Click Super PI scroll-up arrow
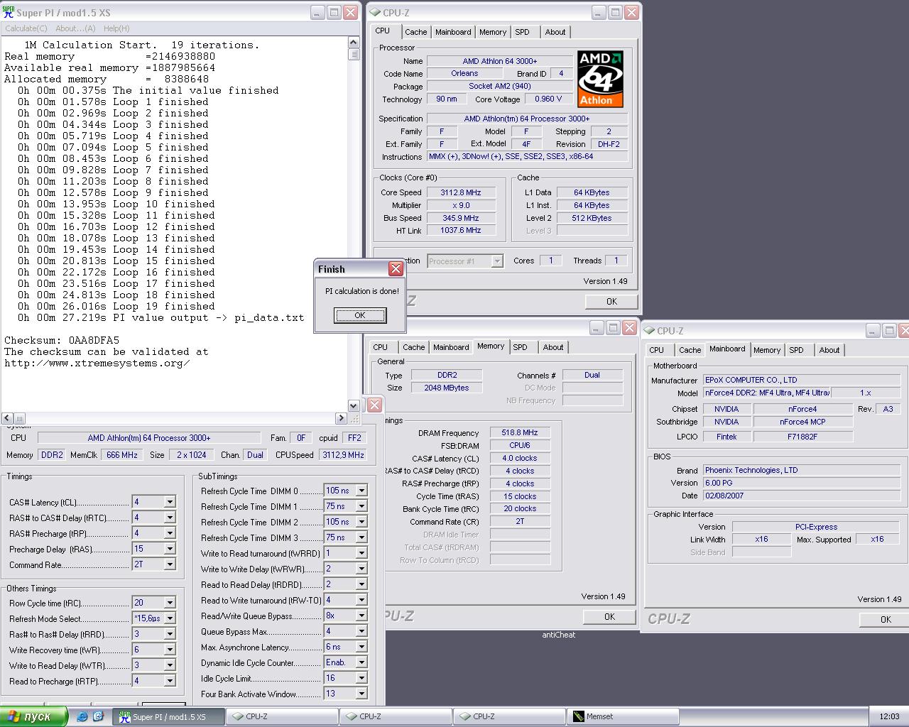 354,42
